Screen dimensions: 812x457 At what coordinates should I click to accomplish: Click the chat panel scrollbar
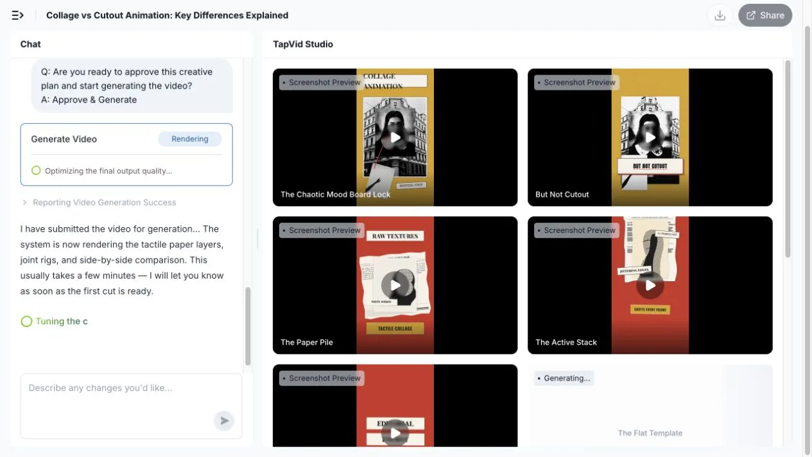(248, 326)
